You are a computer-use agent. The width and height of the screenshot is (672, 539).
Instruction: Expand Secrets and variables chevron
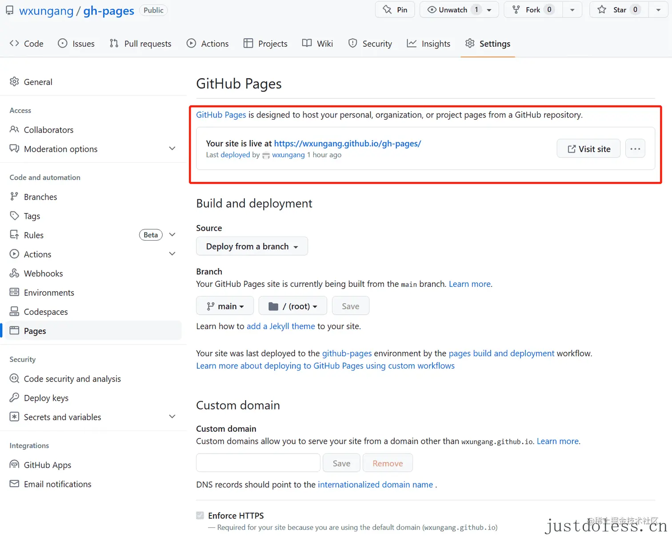(x=172, y=417)
